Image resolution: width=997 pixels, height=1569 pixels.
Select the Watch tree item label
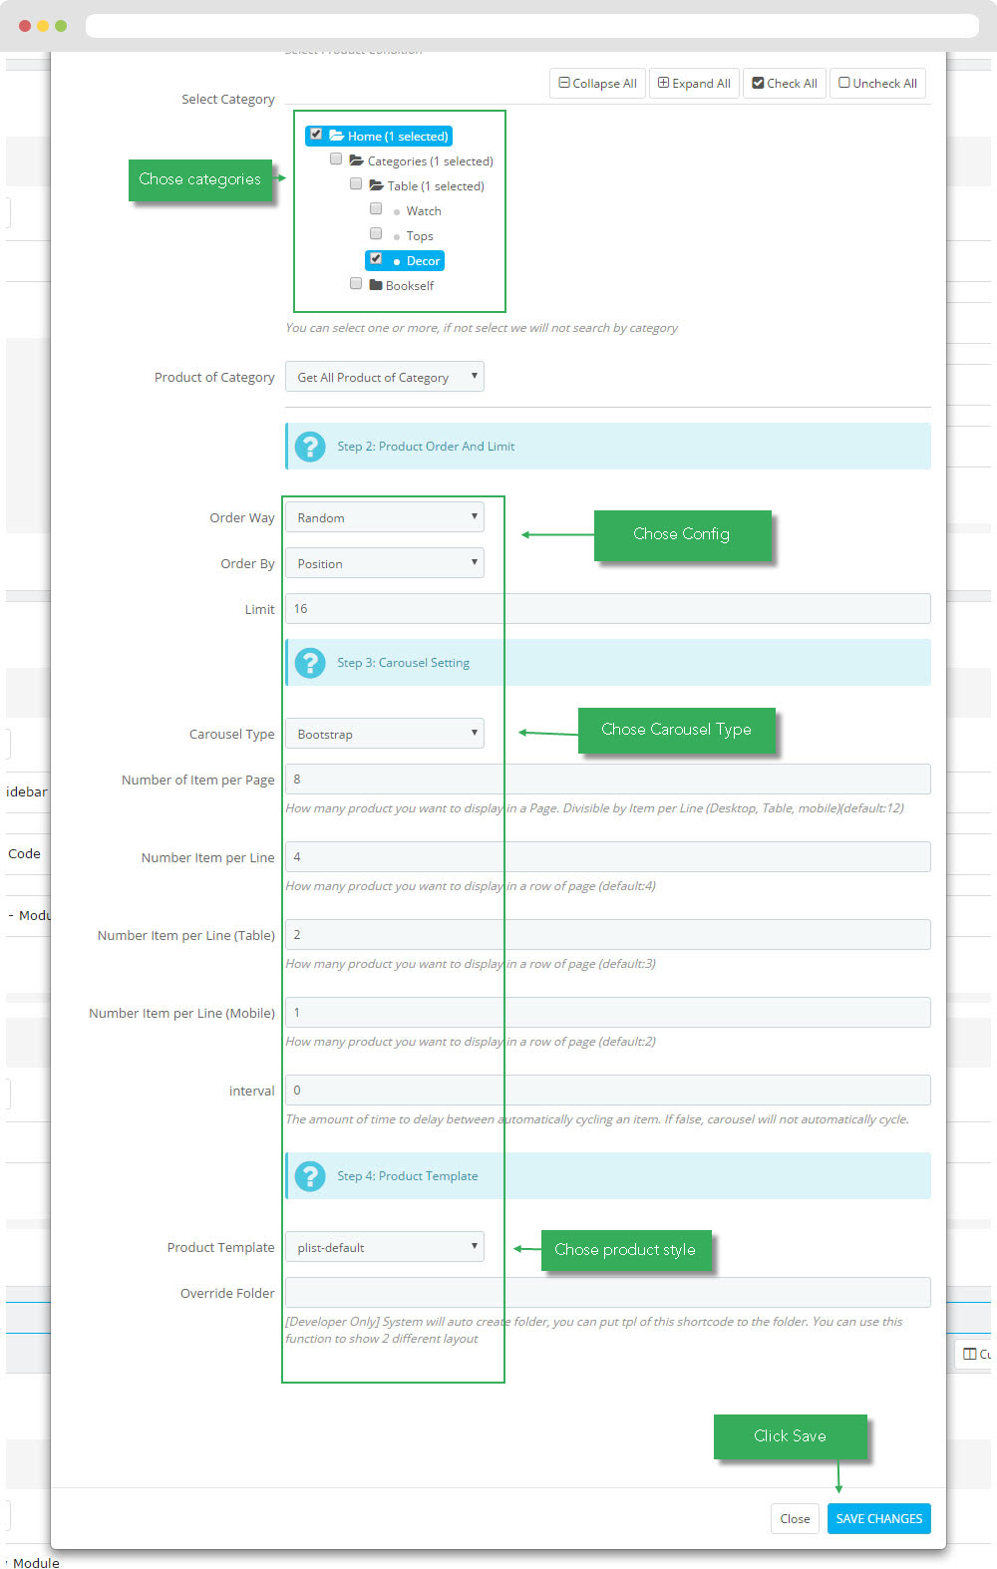click(x=424, y=211)
